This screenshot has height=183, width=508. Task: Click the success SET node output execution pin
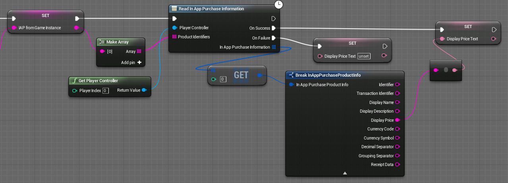coord(494,29)
